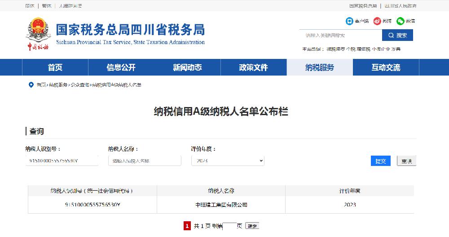Screen dimensions: 449x237
Task: Click the site keyword search box
Action: point(340,35)
